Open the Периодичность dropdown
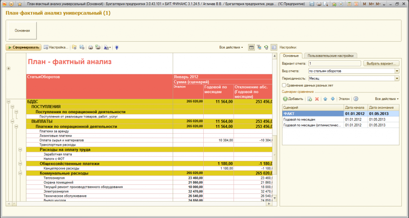This screenshot has height=218, width=409. [397, 78]
